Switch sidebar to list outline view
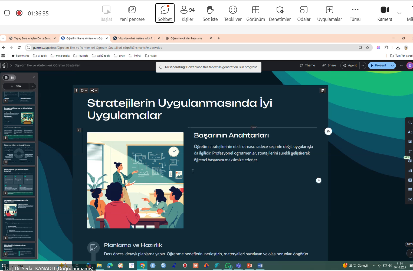The image size is (413, 271). point(12,78)
